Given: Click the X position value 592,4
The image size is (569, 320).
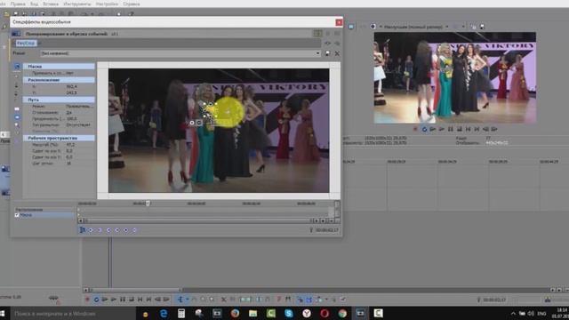Looking at the screenshot, I should [71, 86].
